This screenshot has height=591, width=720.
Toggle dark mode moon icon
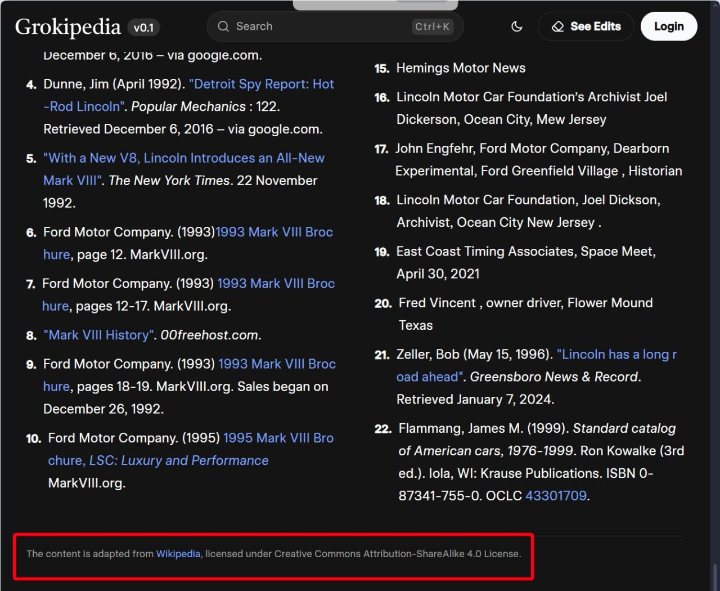click(516, 26)
